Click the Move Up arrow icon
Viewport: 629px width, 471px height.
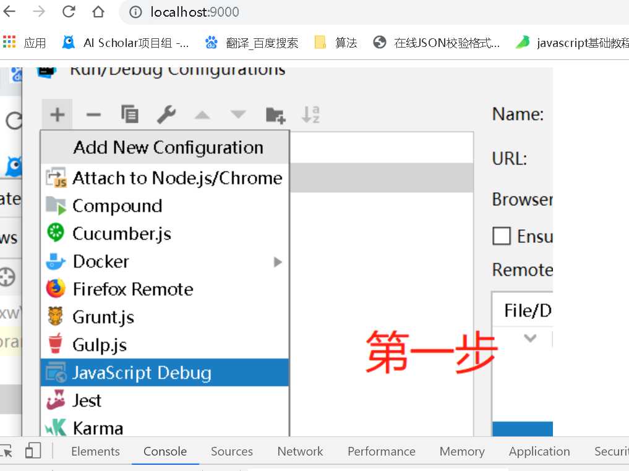pos(202,116)
